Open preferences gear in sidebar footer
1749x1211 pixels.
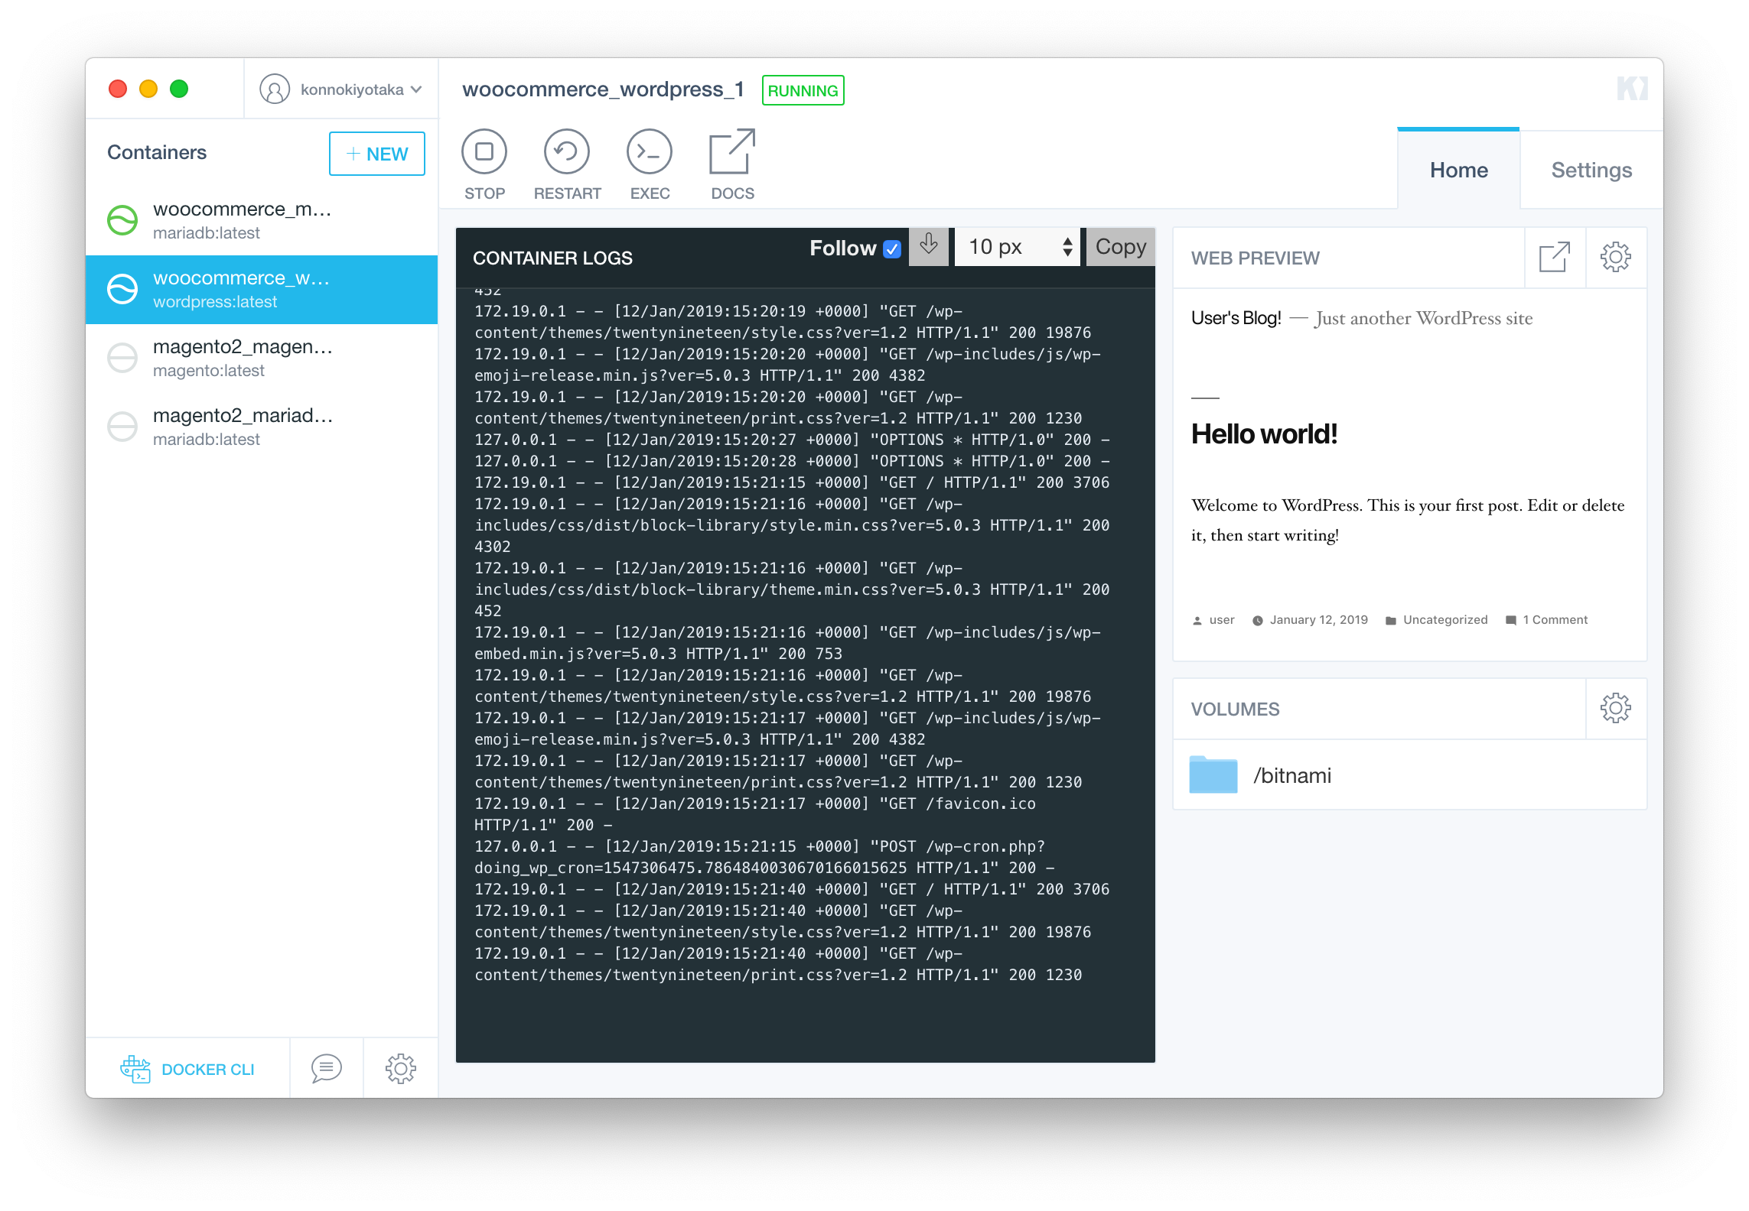(400, 1068)
